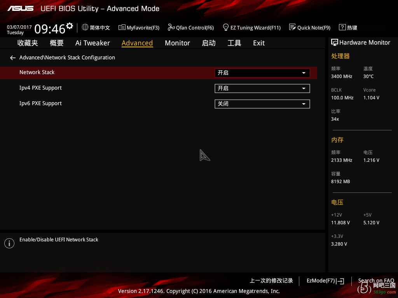Screen dimensions: 398x298
Task: Start EZ Tuning Wizard(F11)
Action: 256,28
